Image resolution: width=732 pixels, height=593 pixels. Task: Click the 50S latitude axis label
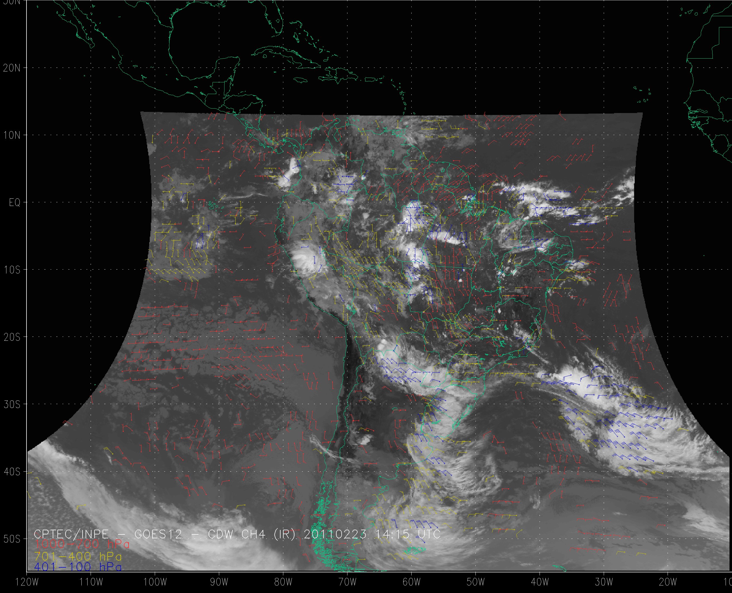pos(12,539)
